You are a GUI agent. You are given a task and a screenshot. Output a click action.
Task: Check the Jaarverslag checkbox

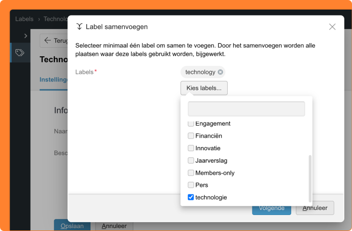pyautogui.click(x=191, y=160)
